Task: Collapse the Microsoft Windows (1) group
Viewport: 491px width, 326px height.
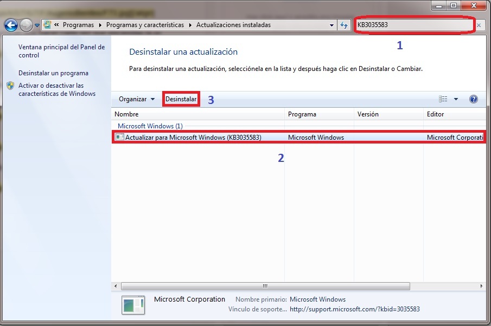Action: [150, 126]
